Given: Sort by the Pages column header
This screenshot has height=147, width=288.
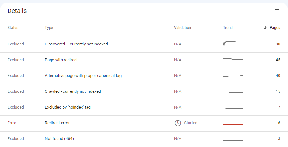Looking at the screenshot, I should point(275,28).
